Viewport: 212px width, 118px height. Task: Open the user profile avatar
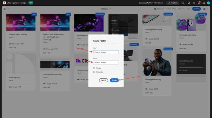click(209, 3)
